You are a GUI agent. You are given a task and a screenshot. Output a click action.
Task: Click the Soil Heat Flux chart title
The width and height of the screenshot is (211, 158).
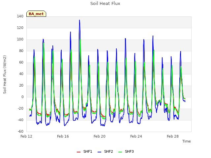tap(105, 4)
